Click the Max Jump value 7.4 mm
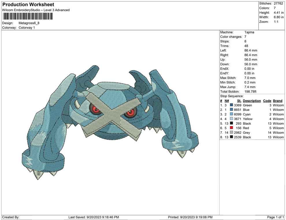Image resolution: width=286 pixels, height=220 pixels. coord(250,87)
